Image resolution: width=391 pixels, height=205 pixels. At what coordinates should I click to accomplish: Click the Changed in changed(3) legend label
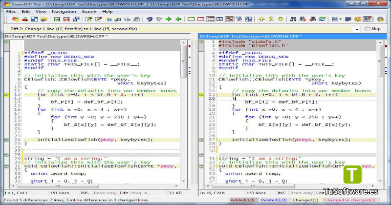[349, 200]
